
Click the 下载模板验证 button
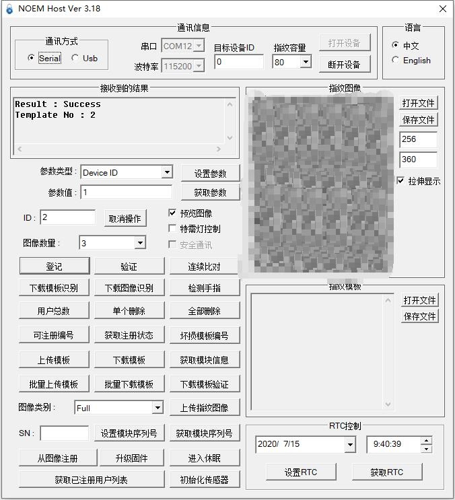coord(205,384)
